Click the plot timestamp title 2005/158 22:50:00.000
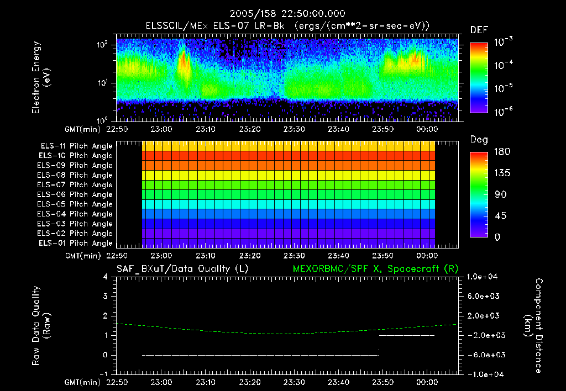 tap(287, 14)
